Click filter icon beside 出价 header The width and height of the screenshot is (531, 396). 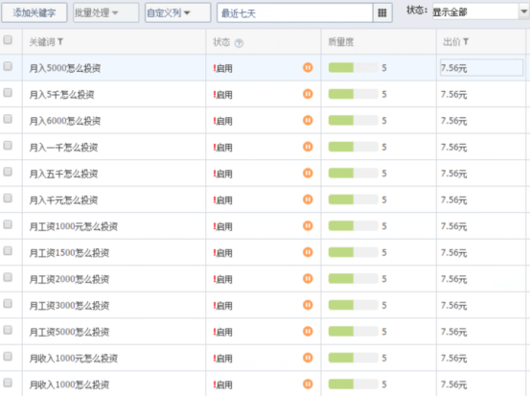tap(466, 41)
